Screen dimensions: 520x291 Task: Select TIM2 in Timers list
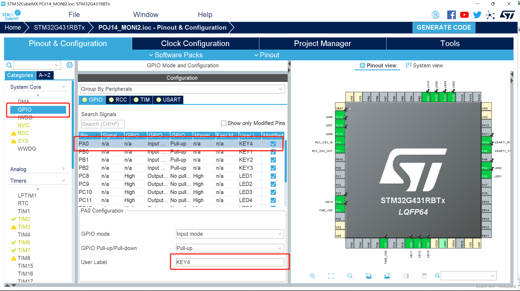point(24,219)
